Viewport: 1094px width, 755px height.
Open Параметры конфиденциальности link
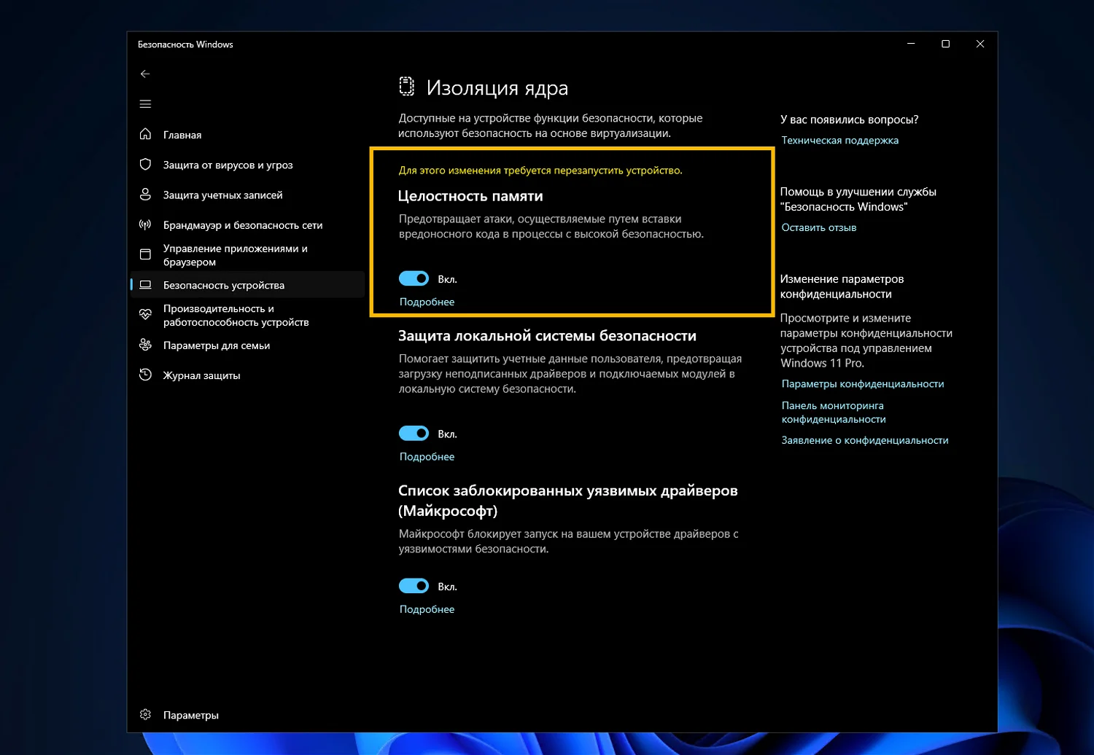pyautogui.click(x=863, y=383)
